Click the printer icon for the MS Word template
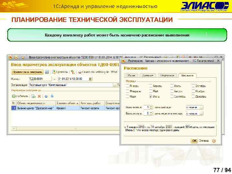The image size is (232, 174). point(80,72)
